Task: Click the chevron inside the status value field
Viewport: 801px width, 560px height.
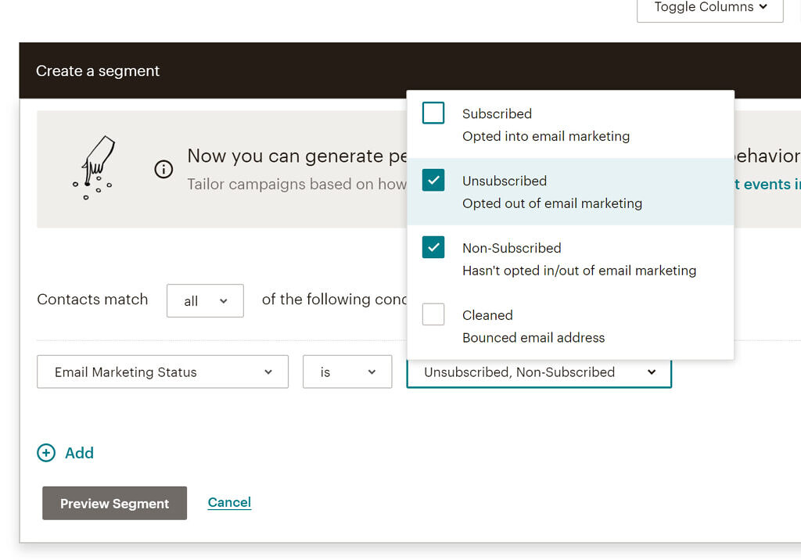Action: pyautogui.click(x=652, y=372)
